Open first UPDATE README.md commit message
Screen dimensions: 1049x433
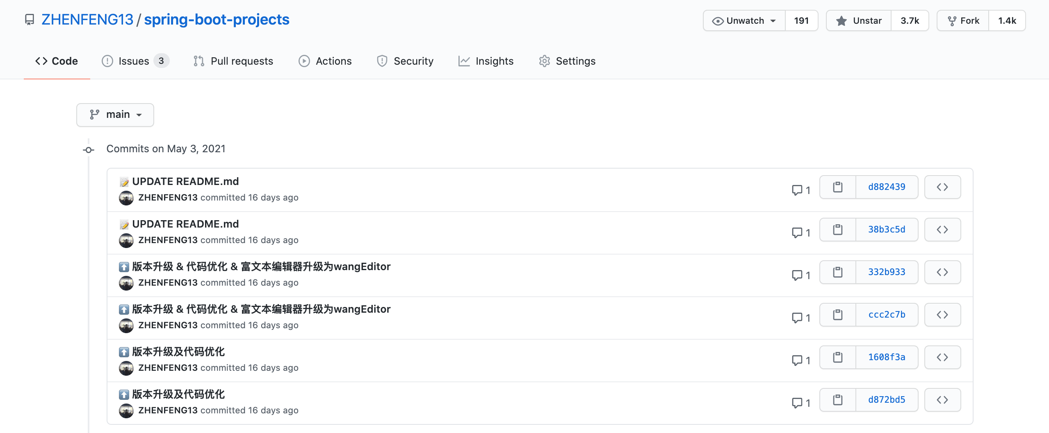[x=185, y=181]
